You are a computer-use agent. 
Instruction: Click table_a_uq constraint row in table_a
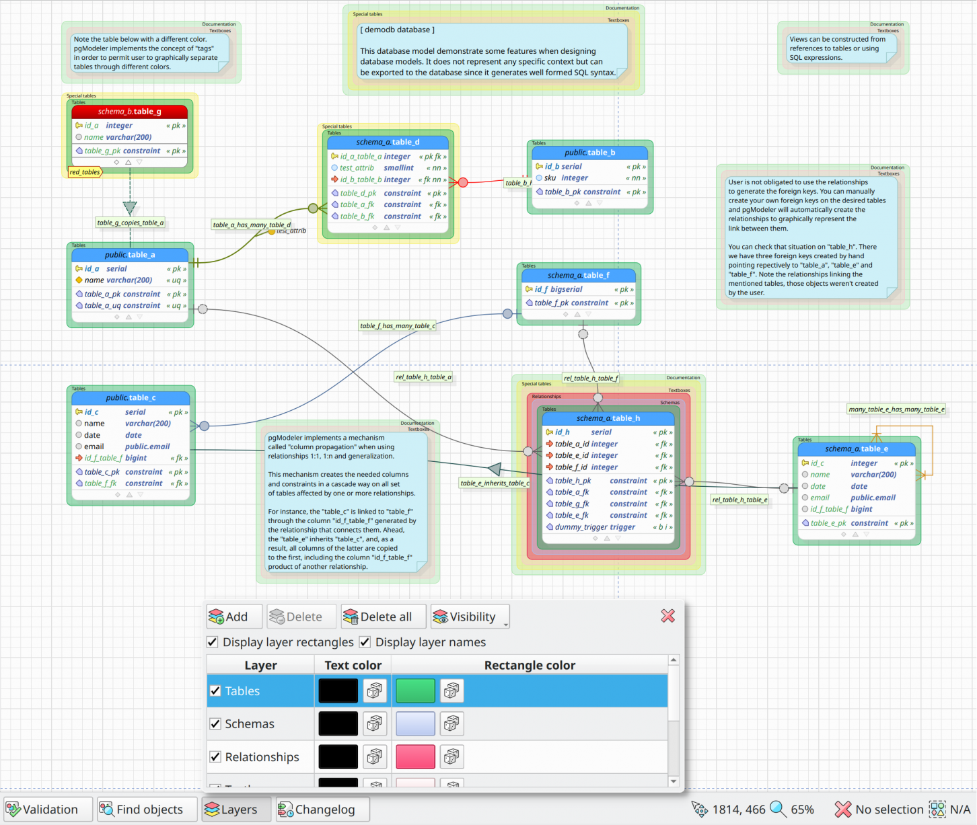(x=130, y=305)
